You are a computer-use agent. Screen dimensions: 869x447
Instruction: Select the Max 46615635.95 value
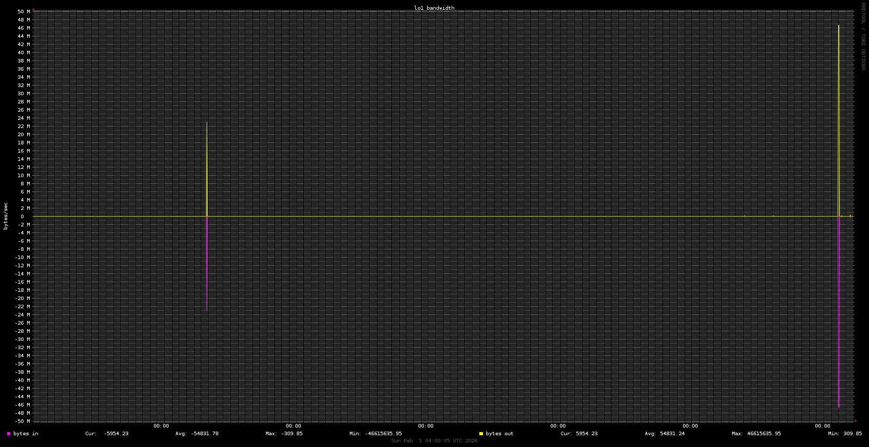click(x=756, y=434)
